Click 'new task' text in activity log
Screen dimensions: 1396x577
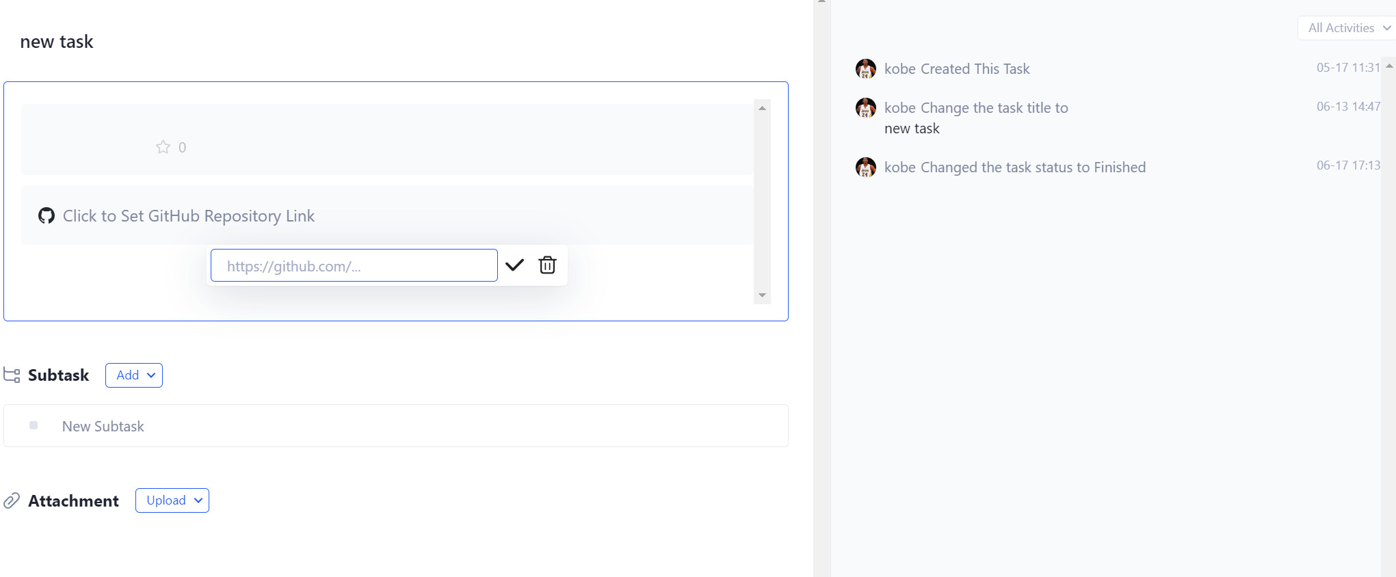912,129
